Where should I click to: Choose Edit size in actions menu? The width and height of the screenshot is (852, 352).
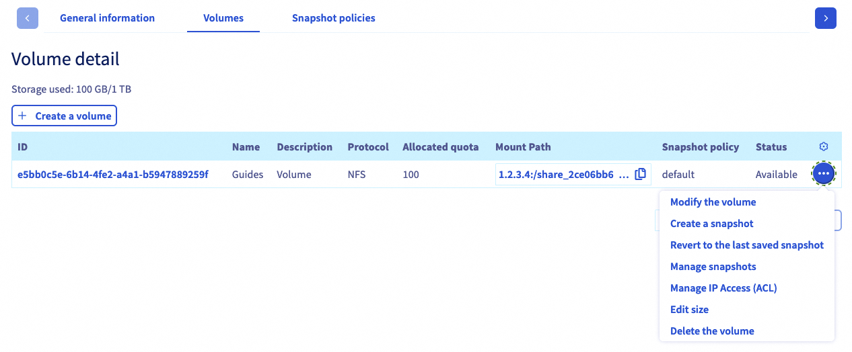[689, 310]
